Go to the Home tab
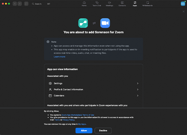The width and height of the screenshot is (187, 135). pyautogui.click(x=84, y=4)
